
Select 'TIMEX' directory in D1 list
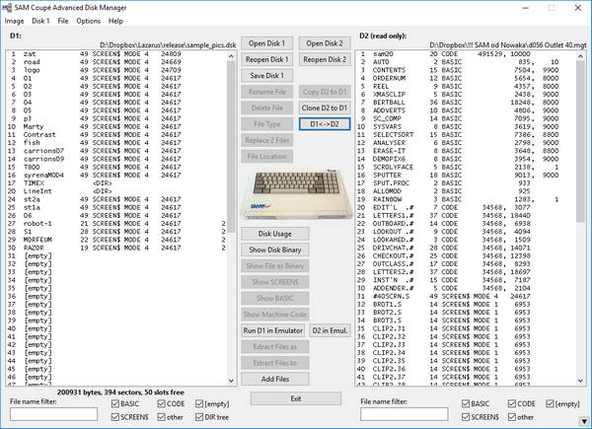(x=116, y=183)
